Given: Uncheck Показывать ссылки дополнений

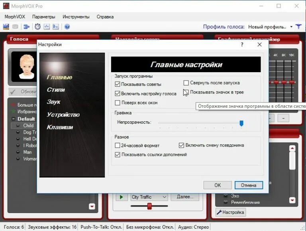Looking at the screenshot, I should pyautogui.click(x=117, y=154).
